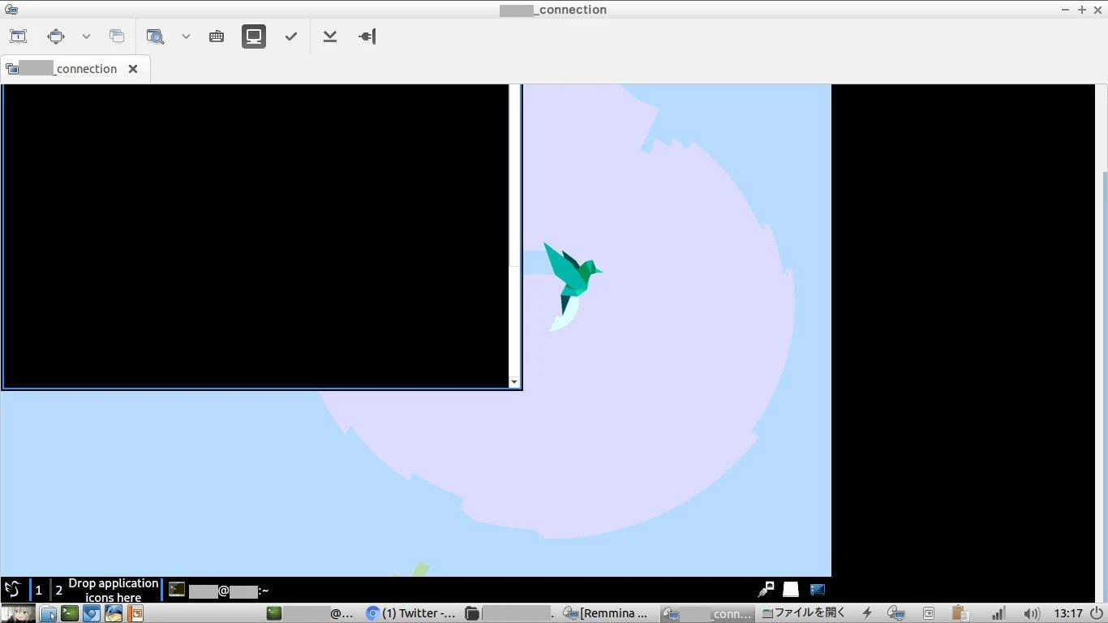
Task: Toggle scaled mode magnifier icon
Action: tap(155, 37)
